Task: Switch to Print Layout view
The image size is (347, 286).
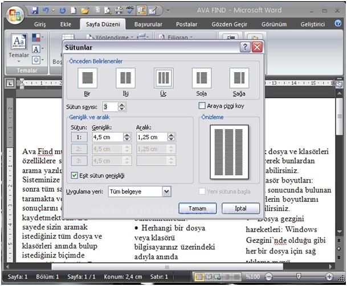Action: (x=199, y=276)
